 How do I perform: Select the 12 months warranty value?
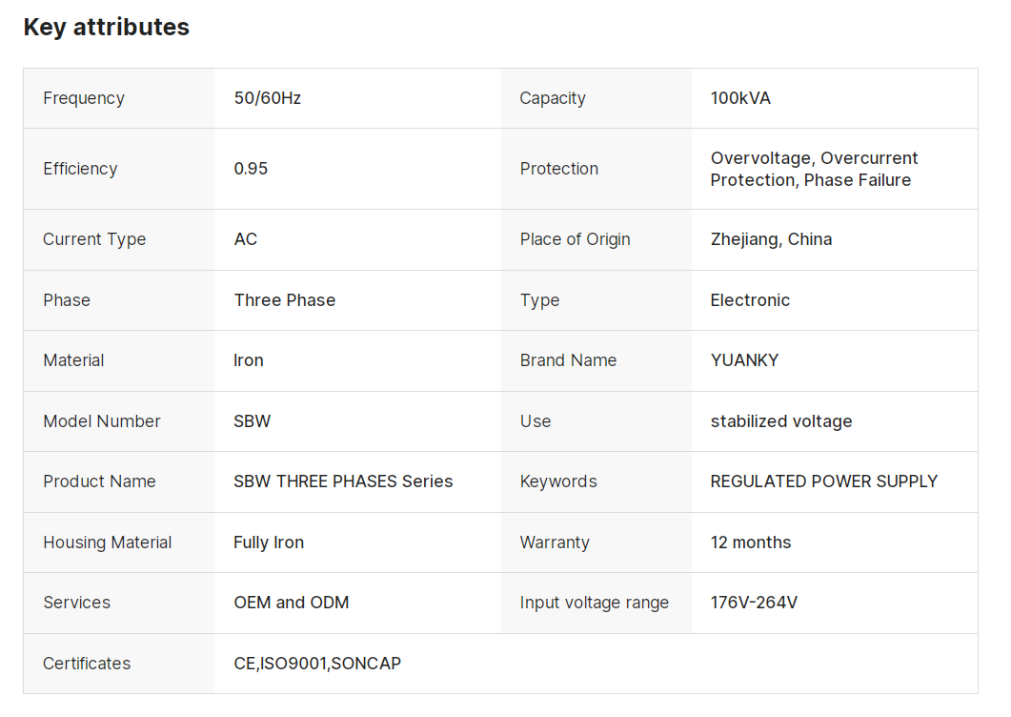751,543
